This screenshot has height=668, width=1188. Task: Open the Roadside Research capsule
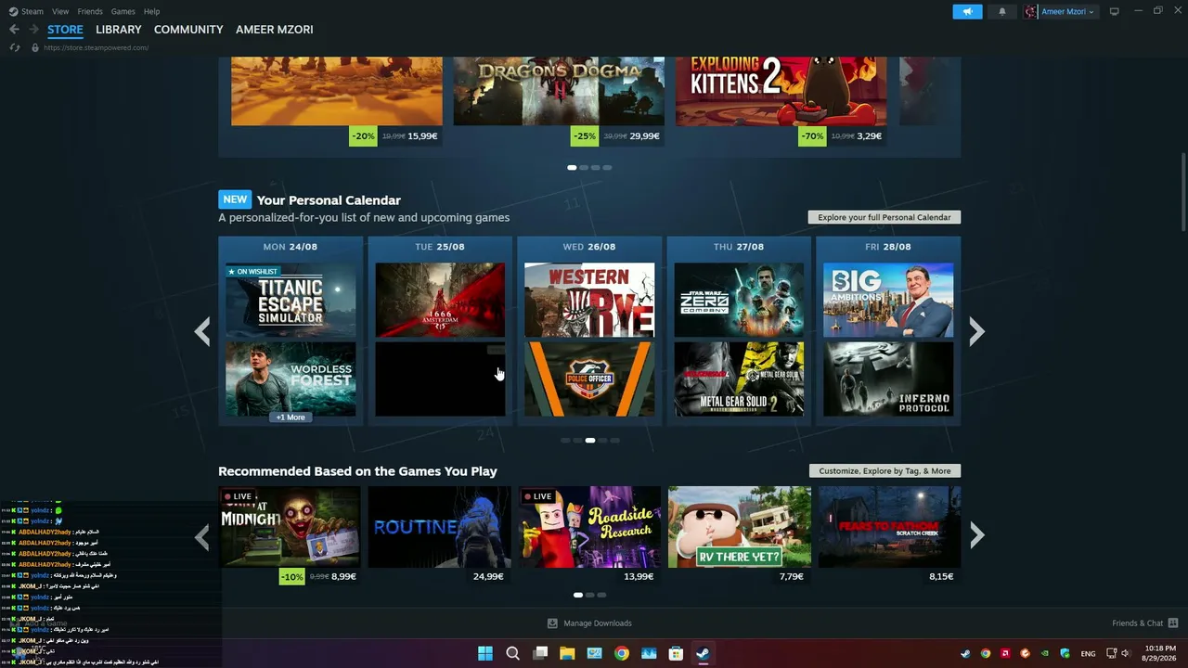click(x=589, y=527)
